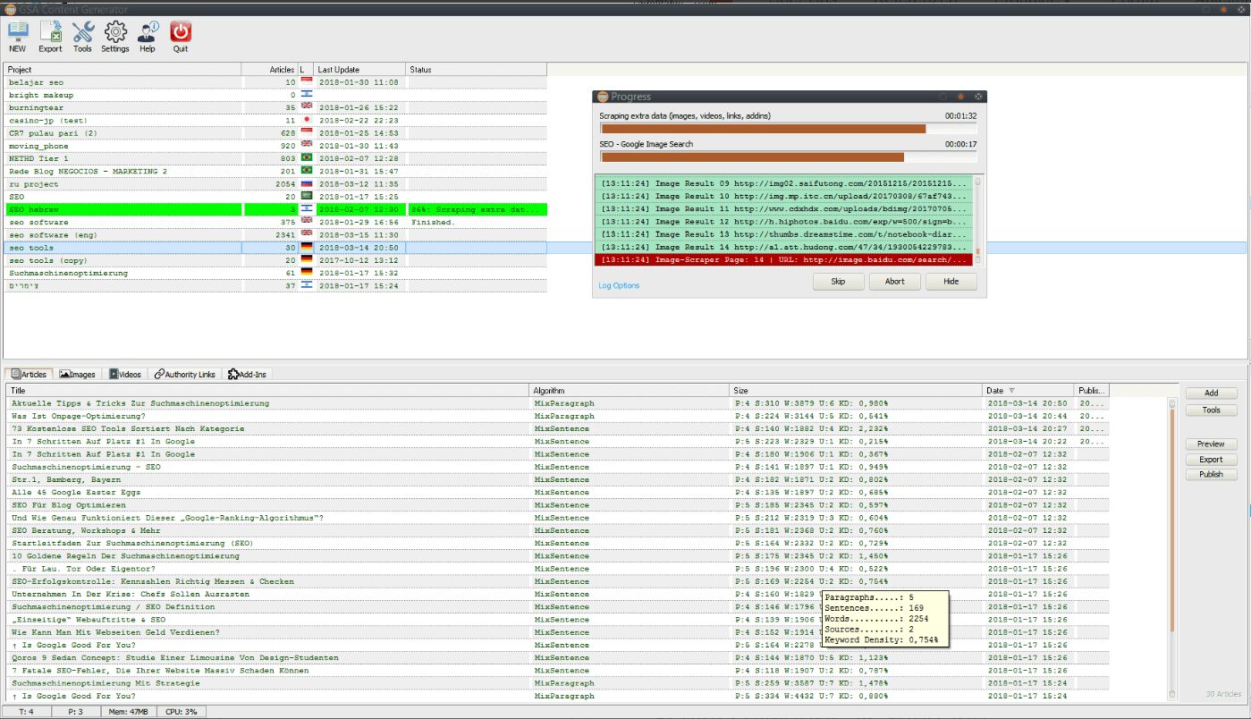Click the Progress log vertical scrollbar

pos(978,220)
